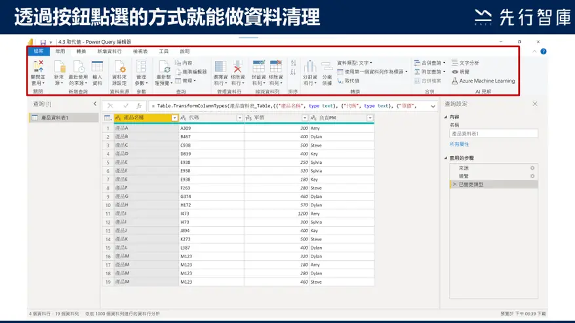
Task: Click Choose Columns (選擇資料行) icon
Action: coord(220,66)
